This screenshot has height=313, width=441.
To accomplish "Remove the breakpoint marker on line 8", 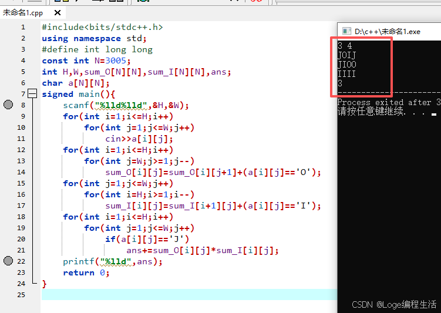I will coord(8,105).
